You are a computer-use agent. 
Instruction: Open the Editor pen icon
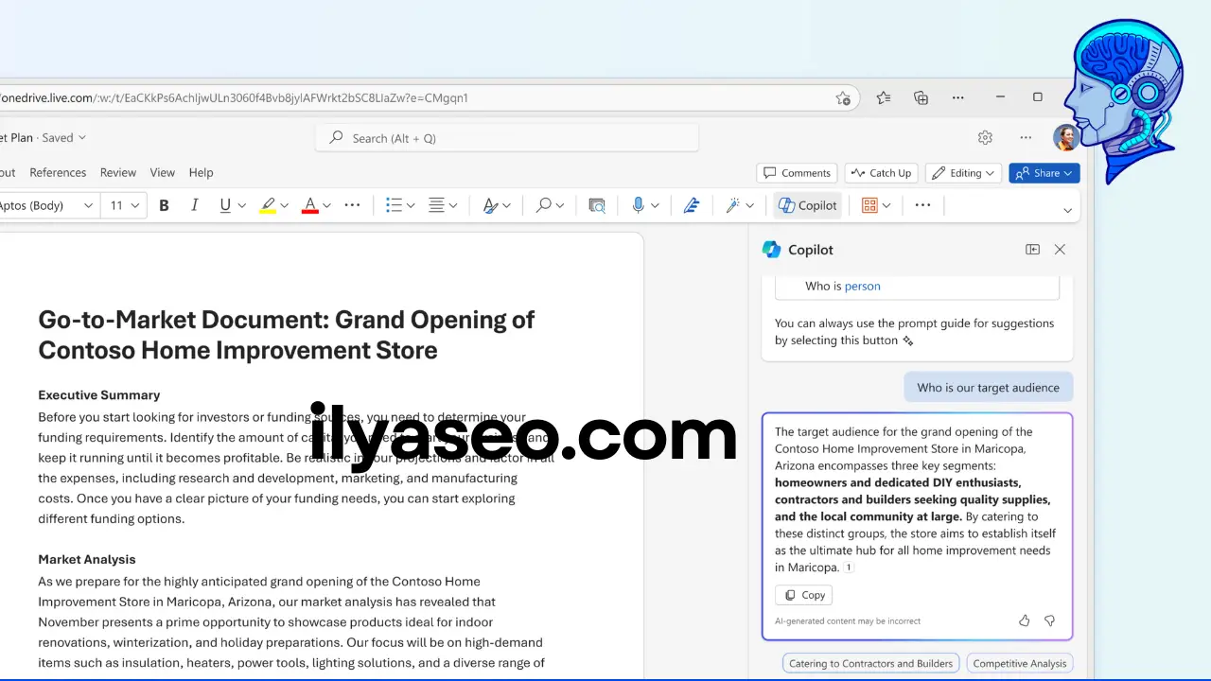pyautogui.click(x=692, y=205)
